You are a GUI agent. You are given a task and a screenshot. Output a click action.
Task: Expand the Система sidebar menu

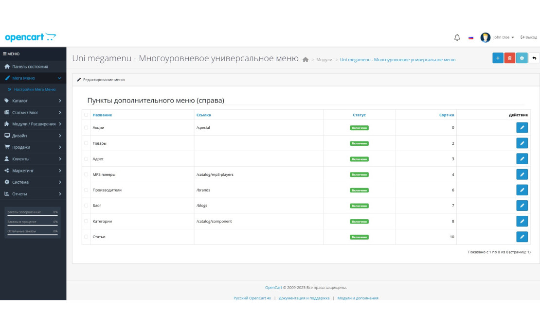tap(33, 182)
